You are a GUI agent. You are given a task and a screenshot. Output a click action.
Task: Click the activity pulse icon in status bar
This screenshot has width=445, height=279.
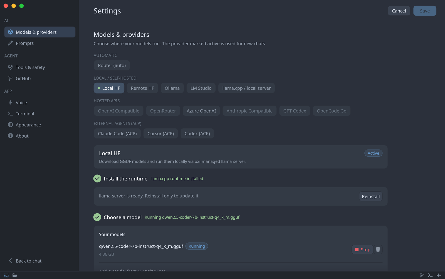point(439,275)
